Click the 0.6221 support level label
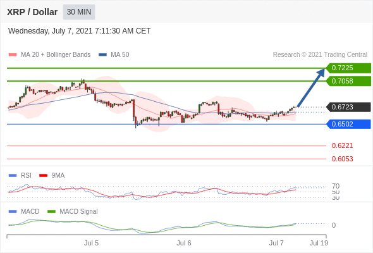 pos(342,145)
